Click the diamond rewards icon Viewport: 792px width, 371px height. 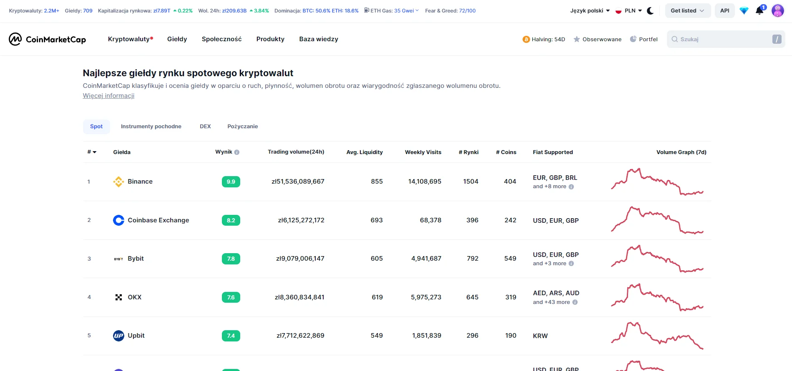pyautogui.click(x=744, y=11)
